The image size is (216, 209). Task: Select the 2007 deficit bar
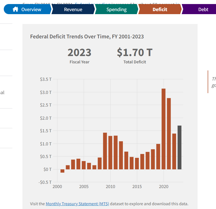pos(94,167)
